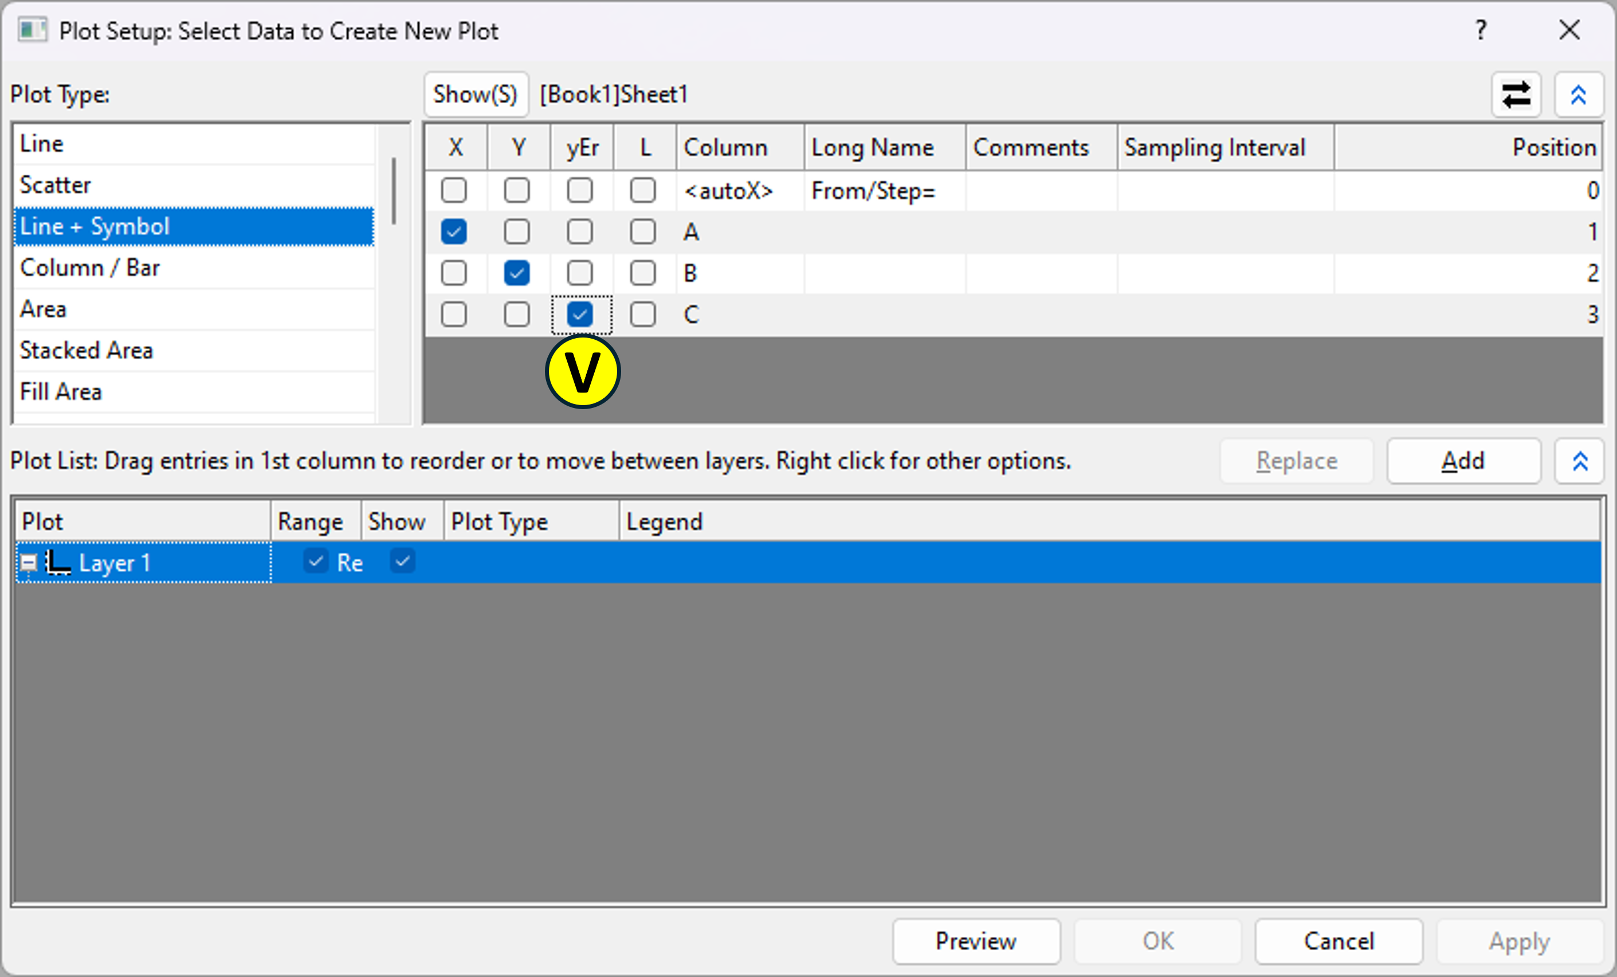The height and width of the screenshot is (977, 1617).
Task: Click the Plot Setup title bar icon
Action: 32,30
